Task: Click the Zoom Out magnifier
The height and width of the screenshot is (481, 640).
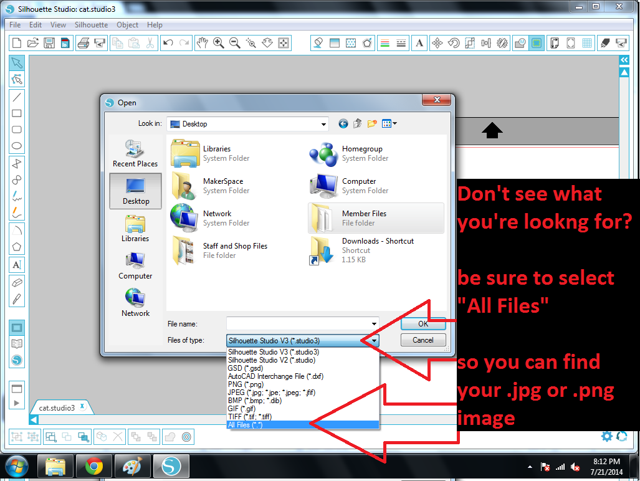Action: point(235,43)
